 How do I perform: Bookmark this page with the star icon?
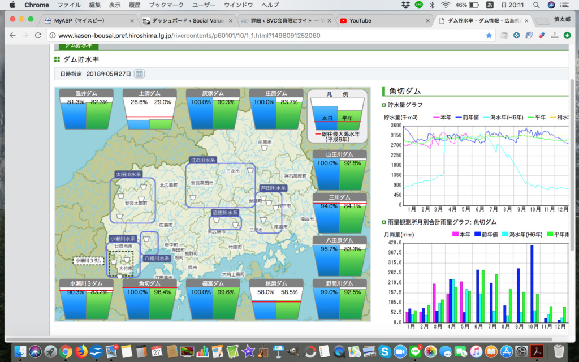click(489, 35)
